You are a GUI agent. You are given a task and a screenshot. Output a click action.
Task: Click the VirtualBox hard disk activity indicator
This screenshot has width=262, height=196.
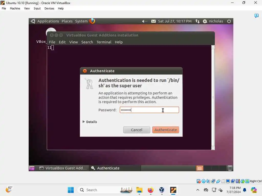click(x=199, y=181)
